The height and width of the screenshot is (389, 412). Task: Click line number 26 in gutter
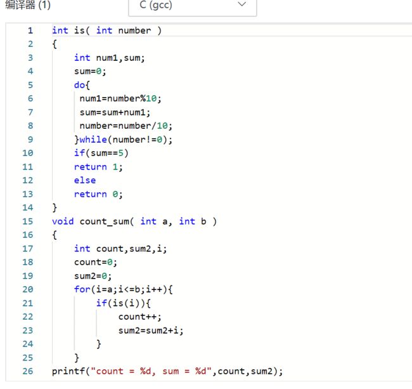click(28, 371)
